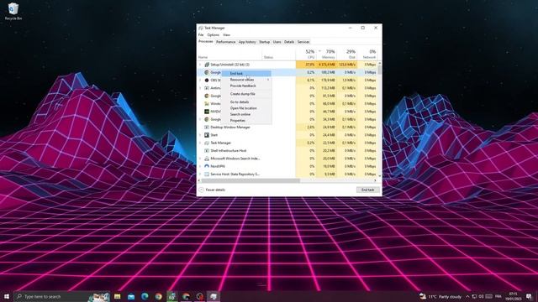
Task: Switch to the Details tab
Action: 289,42
